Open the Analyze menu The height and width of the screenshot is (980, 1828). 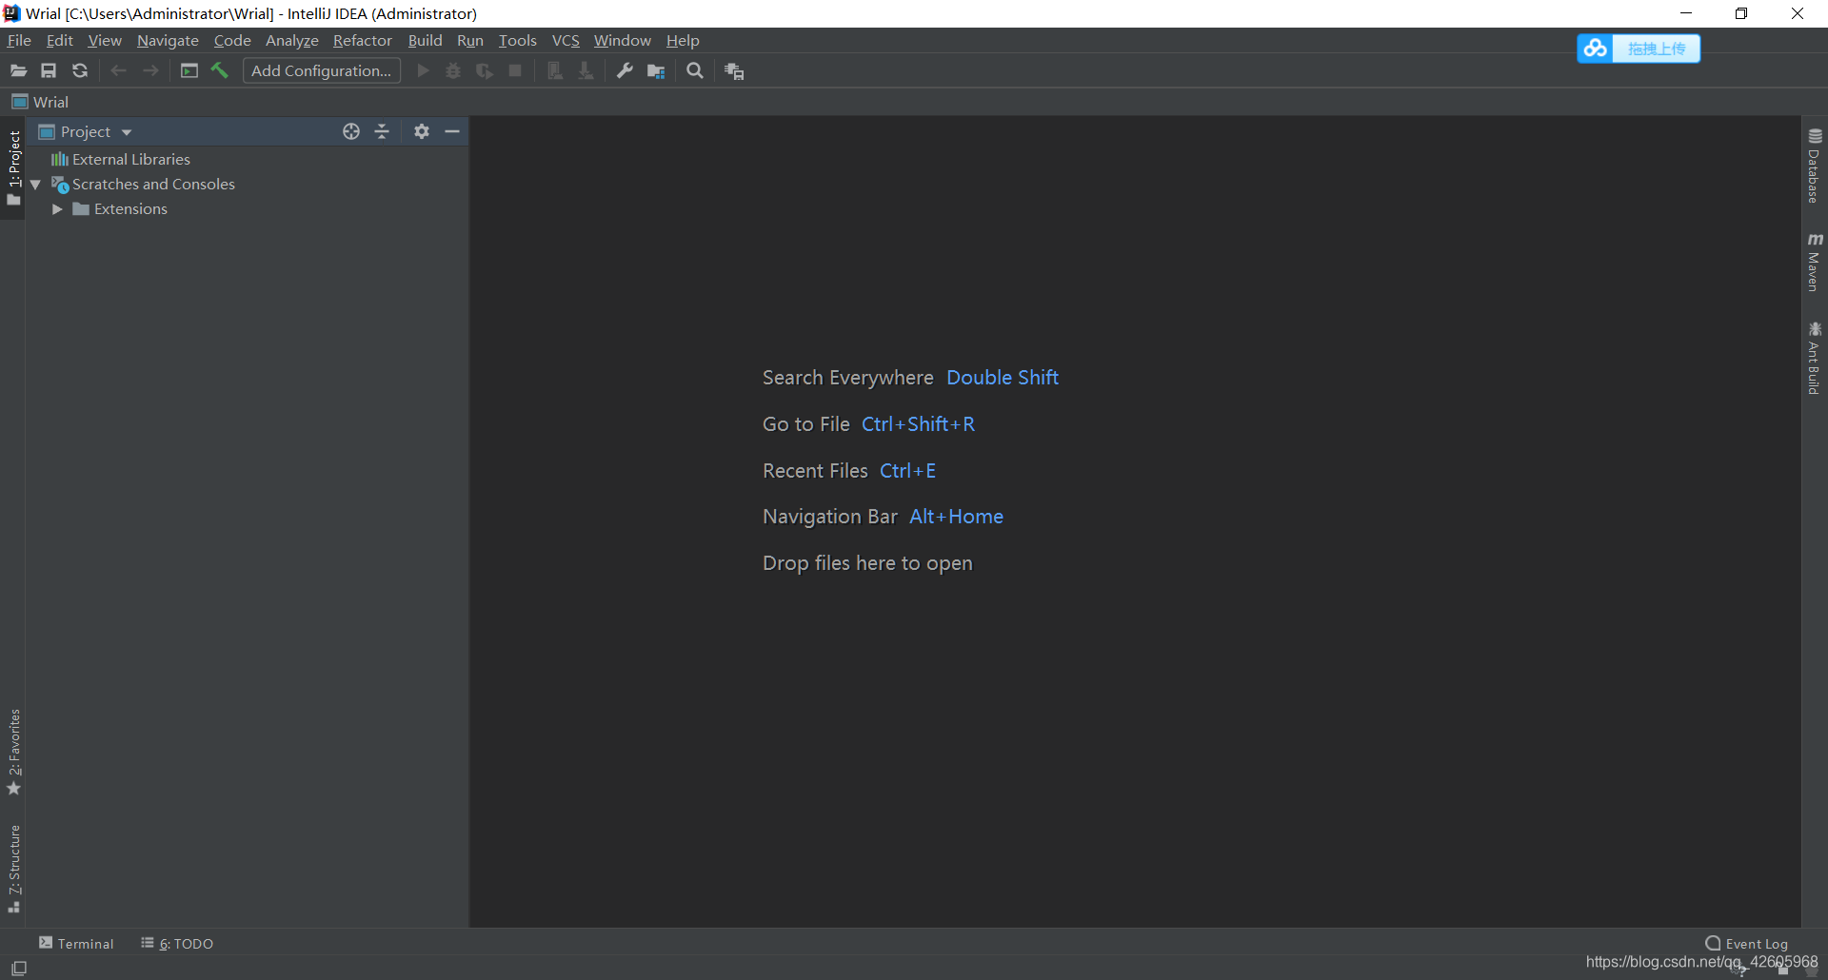pyautogui.click(x=292, y=40)
